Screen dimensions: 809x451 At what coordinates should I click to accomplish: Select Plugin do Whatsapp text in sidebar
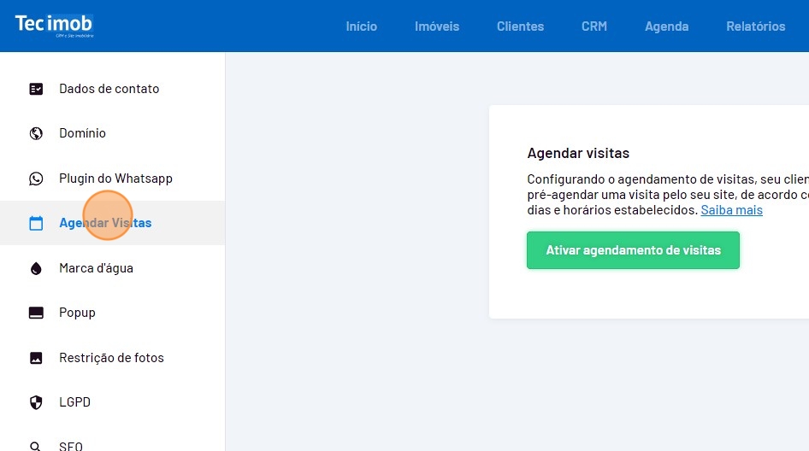tap(115, 179)
